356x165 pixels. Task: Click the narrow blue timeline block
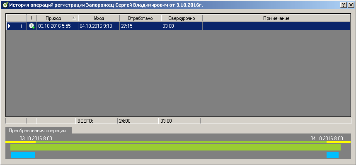click(x=332, y=155)
